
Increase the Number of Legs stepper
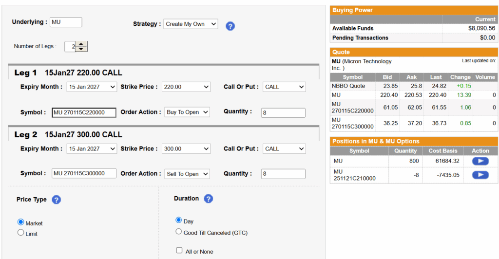[x=82, y=44]
